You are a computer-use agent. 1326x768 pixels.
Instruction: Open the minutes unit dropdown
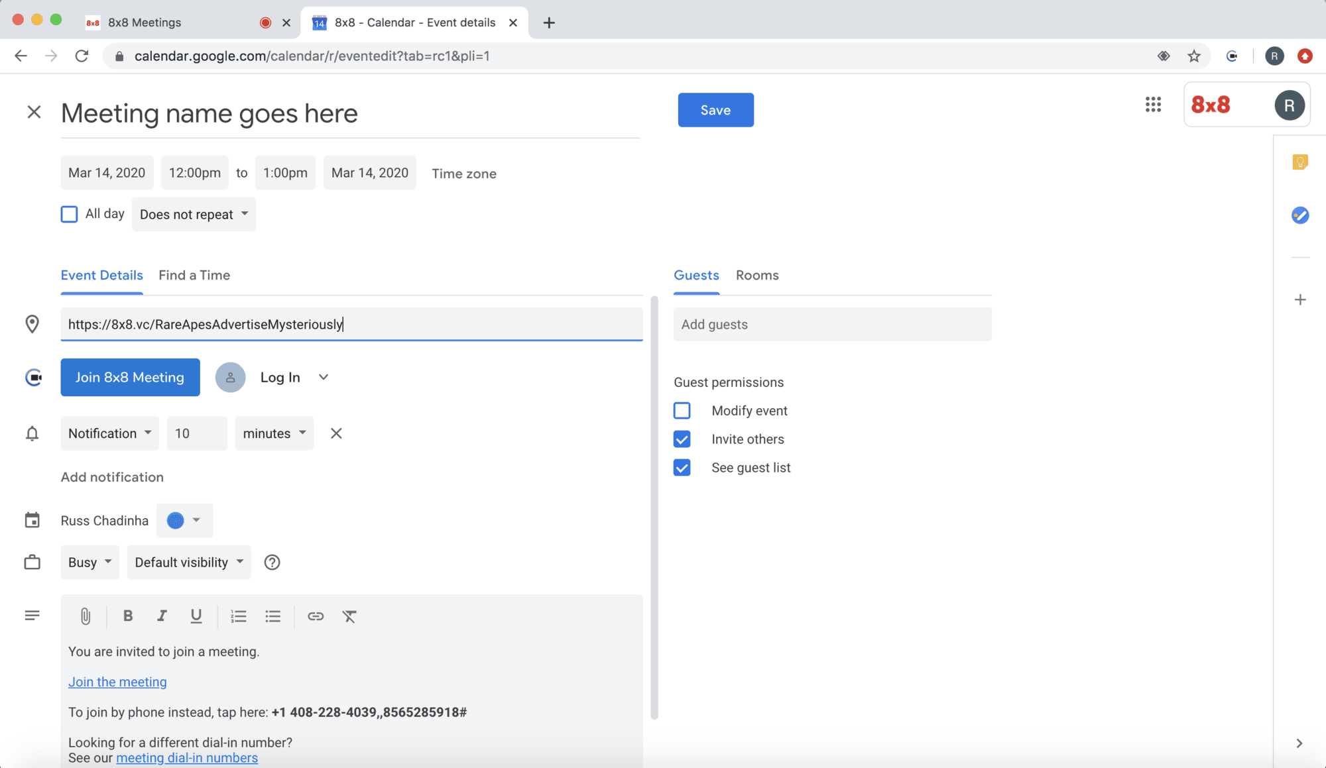(x=274, y=433)
